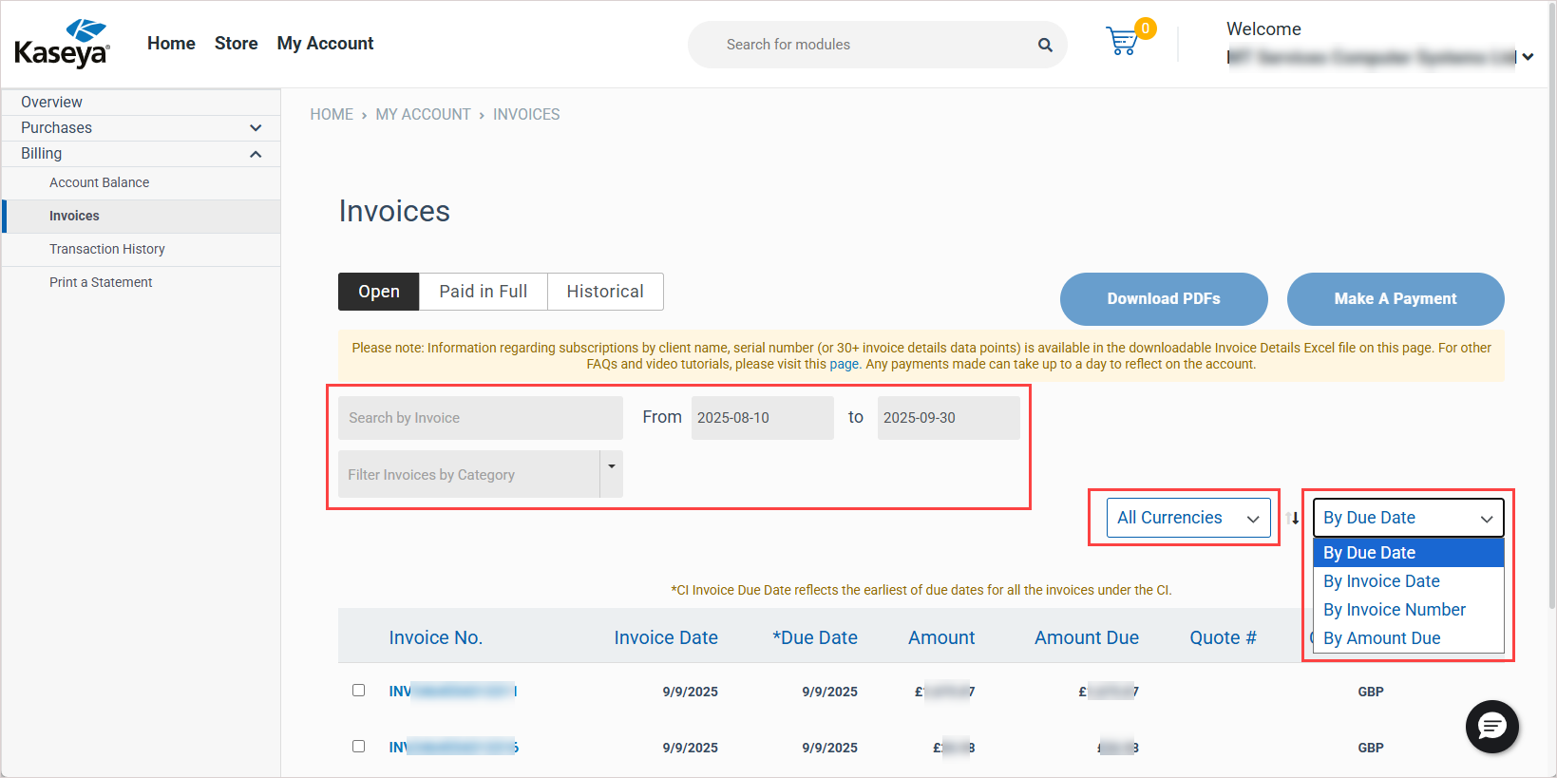This screenshot has width=1557, height=778.
Task: Toggle the sort direction arrow icon
Action: (x=1292, y=519)
